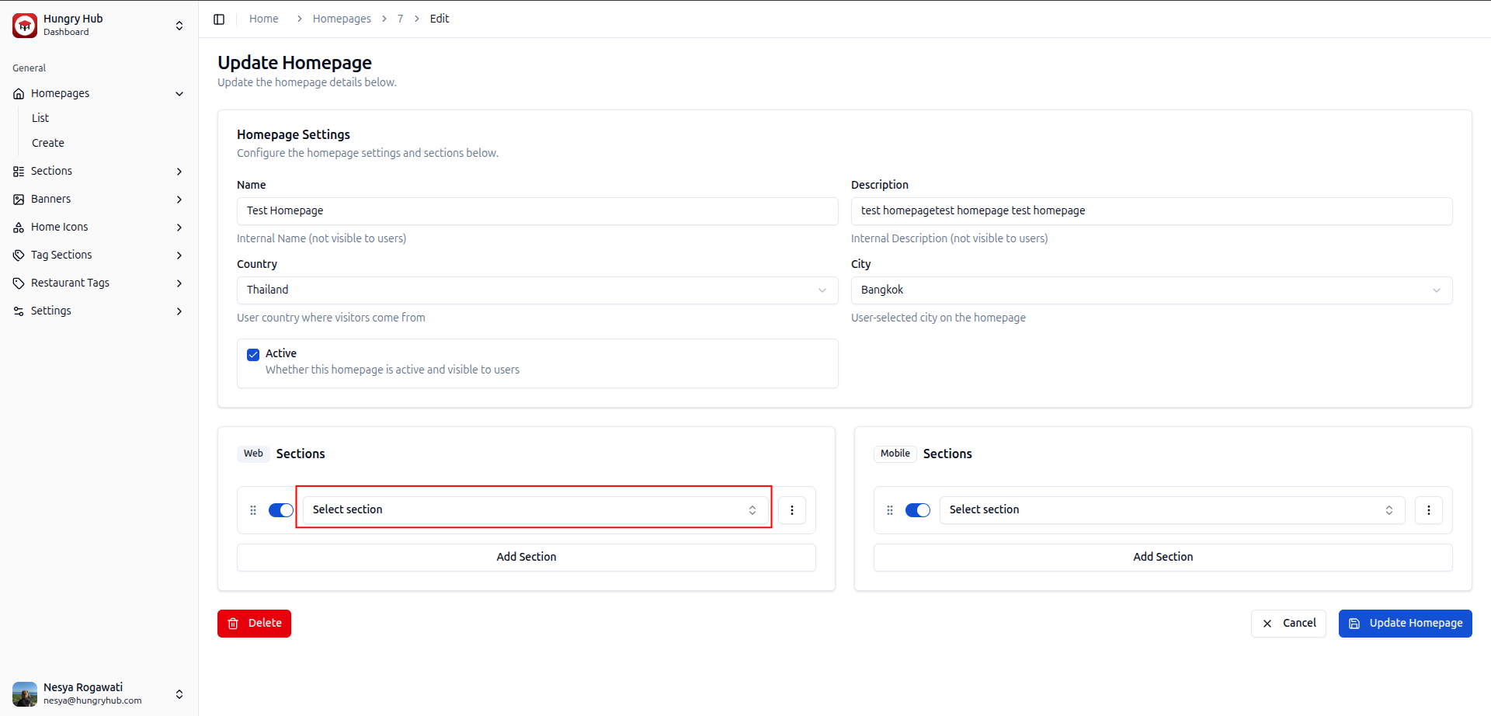Open the Country dropdown showing Thailand

coord(537,290)
